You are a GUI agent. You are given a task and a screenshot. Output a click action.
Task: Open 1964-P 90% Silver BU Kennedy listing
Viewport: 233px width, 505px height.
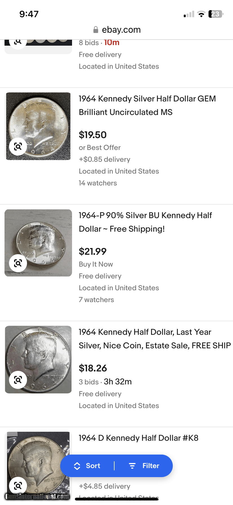tap(145, 222)
